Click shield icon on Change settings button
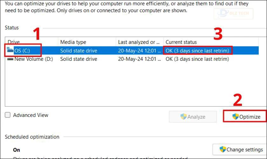The height and width of the screenshot is (159, 267). [x=223, y=149]
